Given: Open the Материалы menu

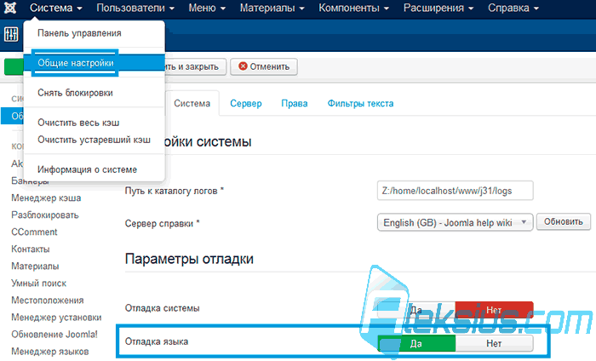Looking at the screenshot, I should pos(272,8).
